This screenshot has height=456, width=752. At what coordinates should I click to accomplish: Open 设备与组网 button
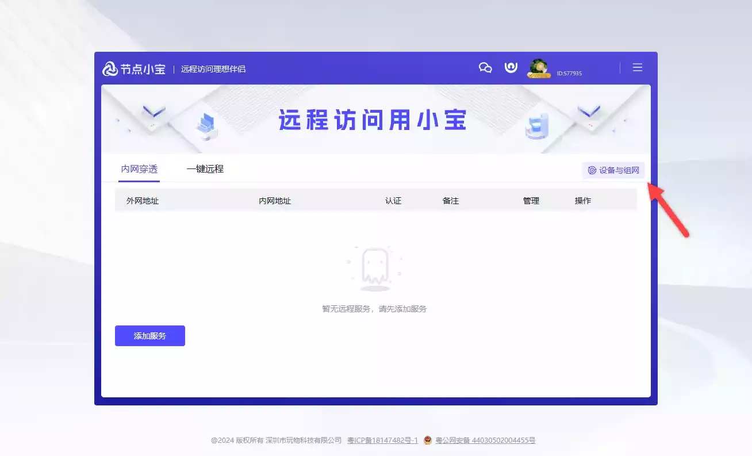613,170
